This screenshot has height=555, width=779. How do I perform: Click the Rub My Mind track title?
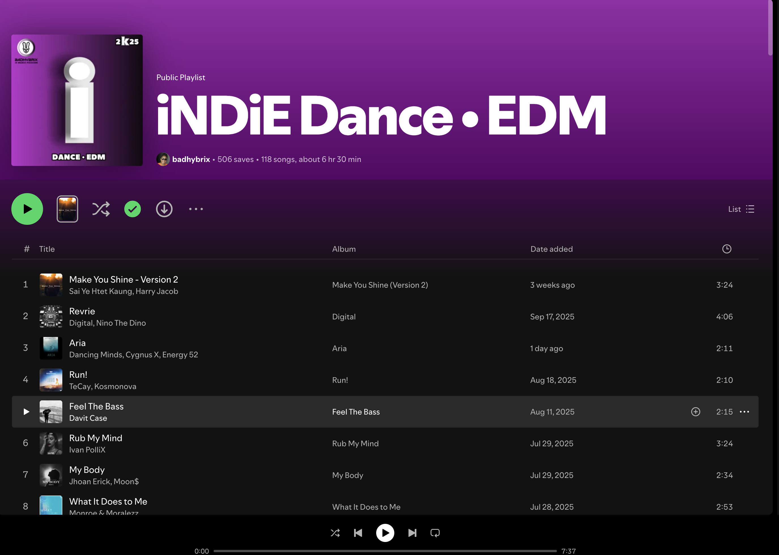(x=96, y=438)
